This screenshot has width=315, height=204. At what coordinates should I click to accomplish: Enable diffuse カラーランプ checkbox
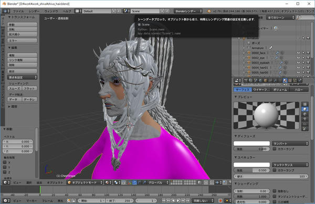click(274, 149)
